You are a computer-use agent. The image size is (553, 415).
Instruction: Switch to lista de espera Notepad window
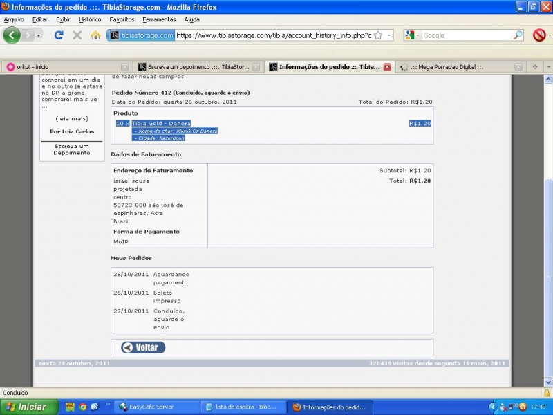pyautogui.click(x=243, y=407)
